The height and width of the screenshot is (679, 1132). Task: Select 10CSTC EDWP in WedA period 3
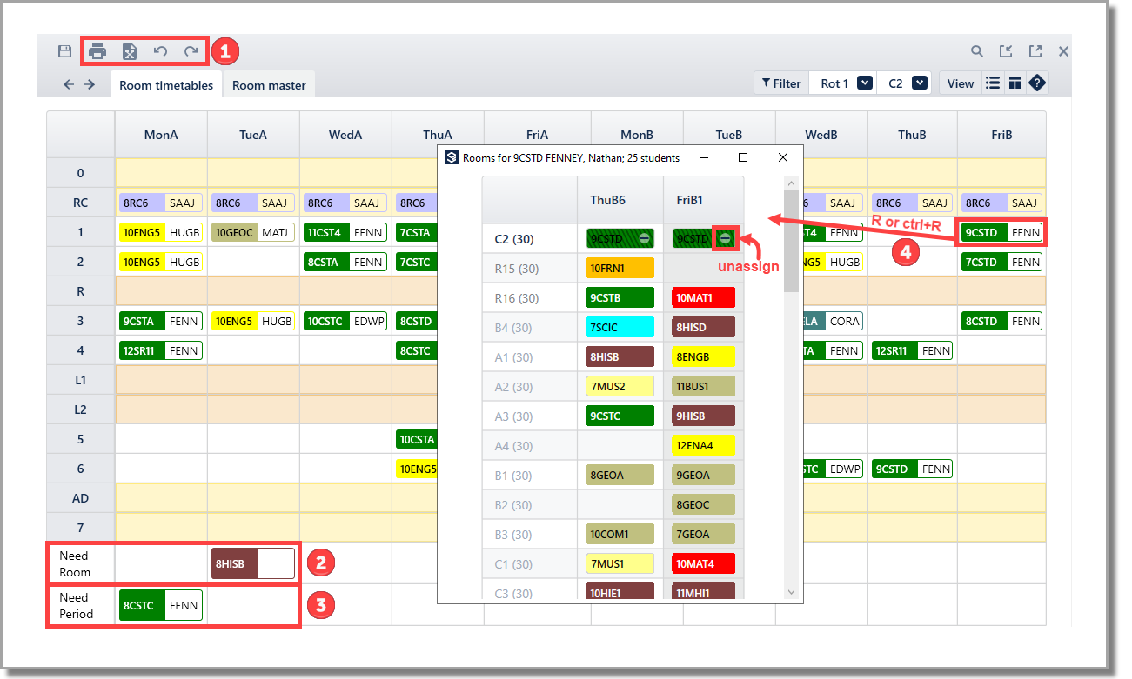pyautogui.click(x=345, y=321)
